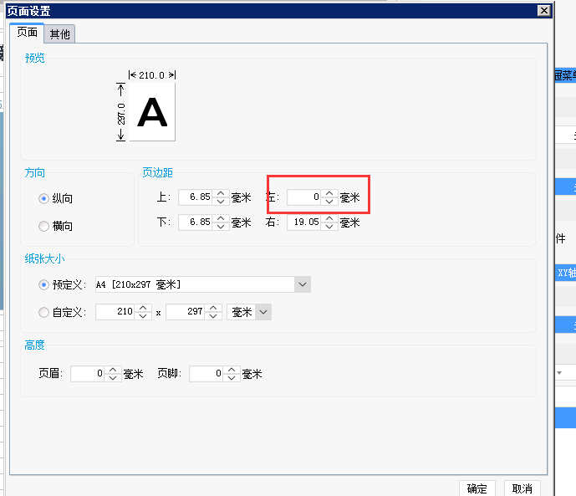Select the 横向 orientation radio button
The height and width of the screenshot is (496, 576).
click(43, 226)
